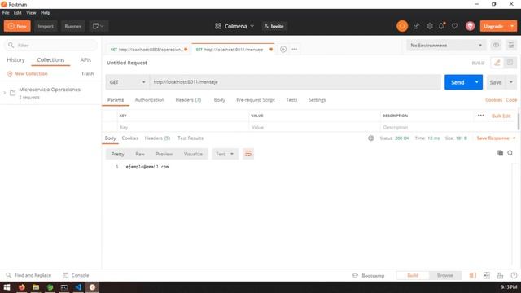Click the Runner button

click(x=72, y=26)
